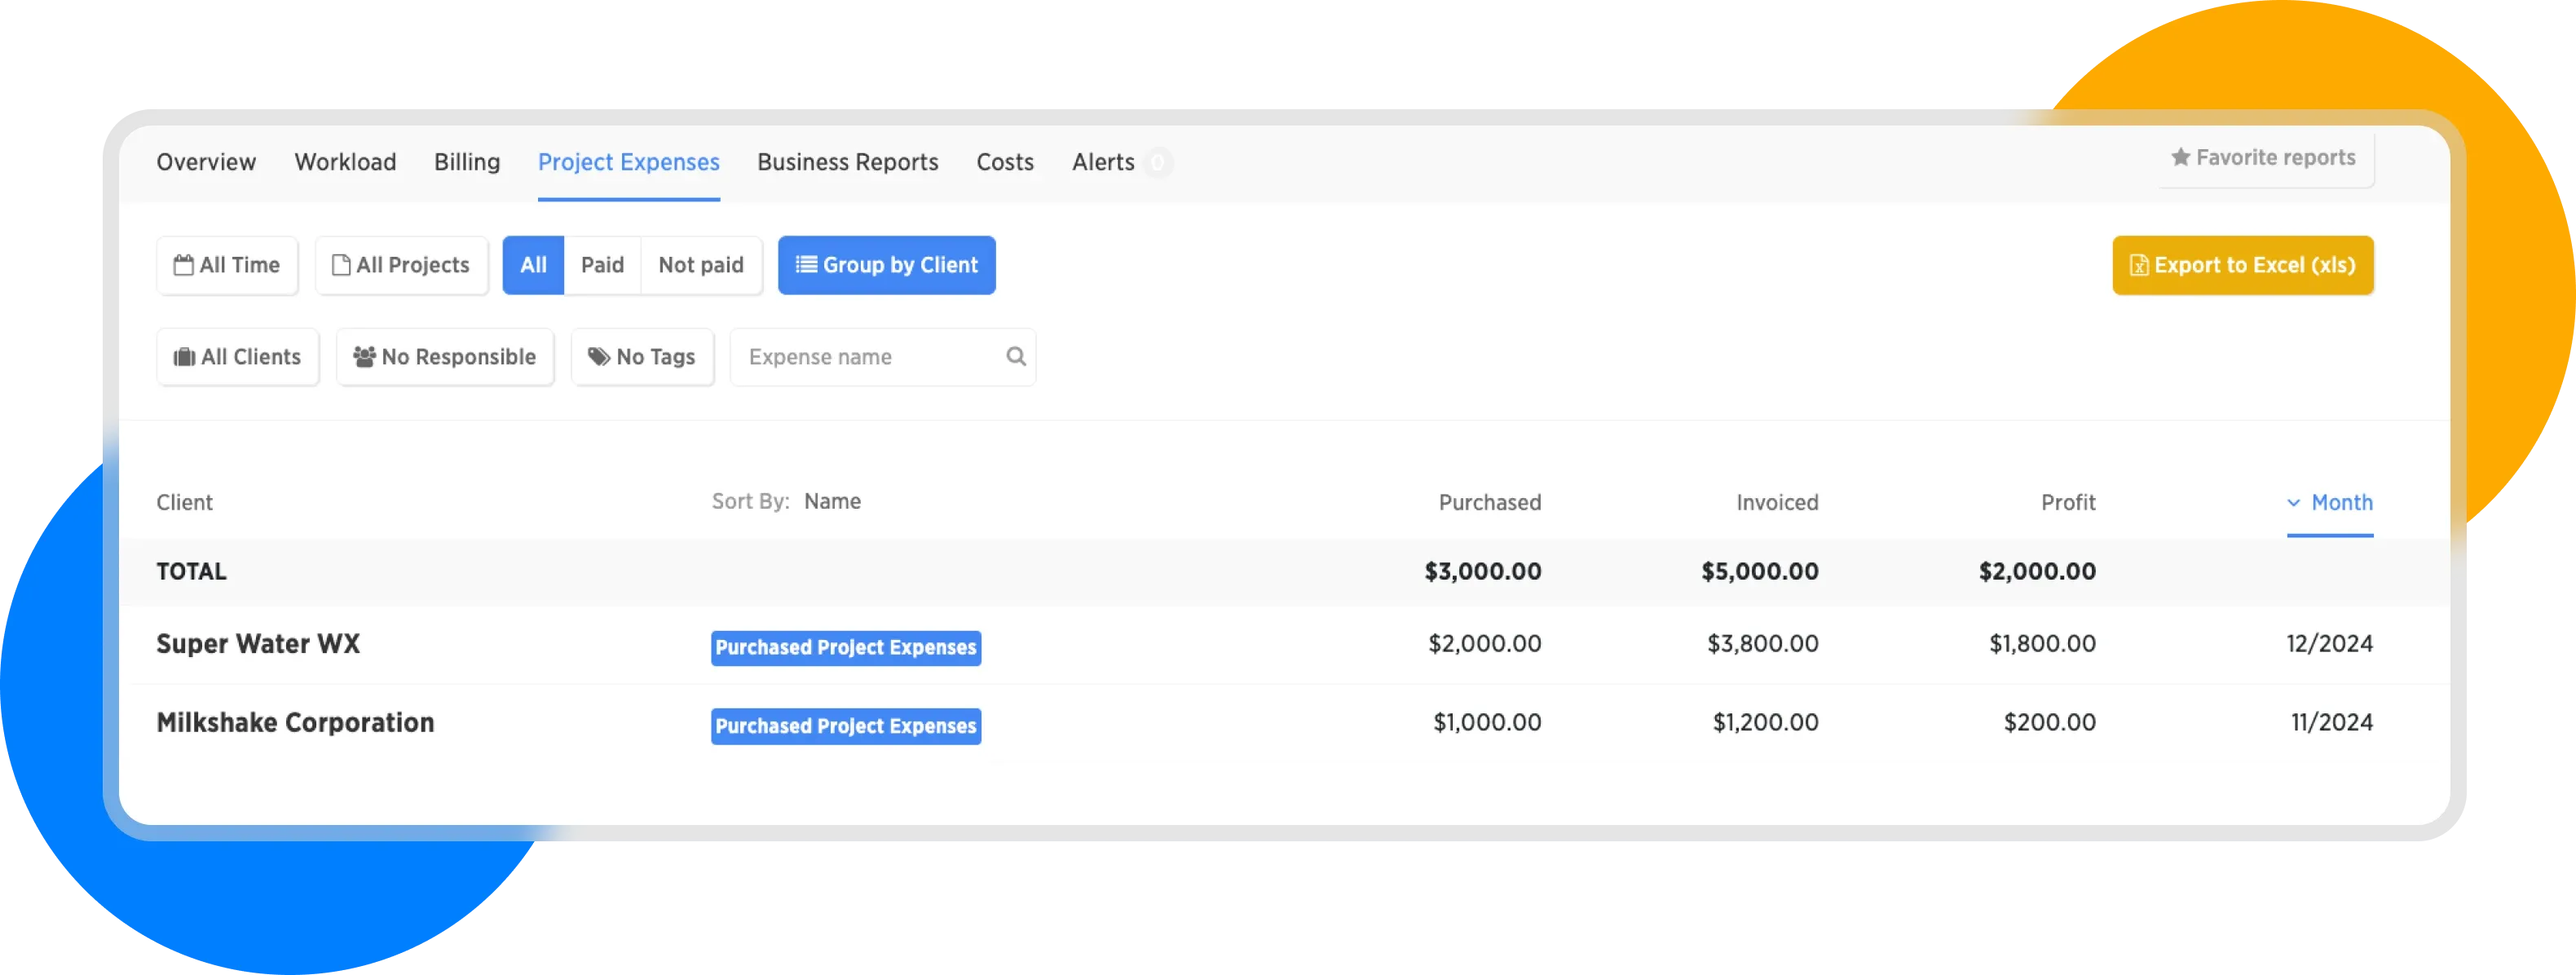Open the Sort By Name dropdown

(832, 502)
